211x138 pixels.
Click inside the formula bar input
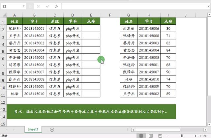[134, 6]
